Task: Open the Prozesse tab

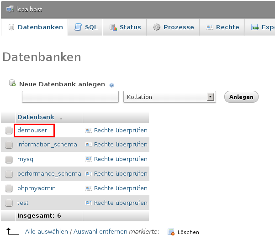Action: (x=173, y=27)
